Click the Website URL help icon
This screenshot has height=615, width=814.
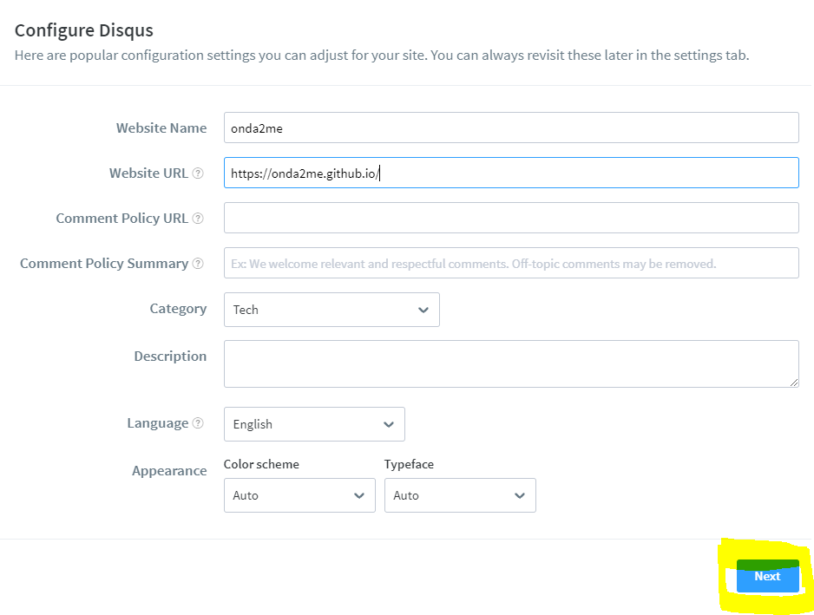tap(198, 173)
